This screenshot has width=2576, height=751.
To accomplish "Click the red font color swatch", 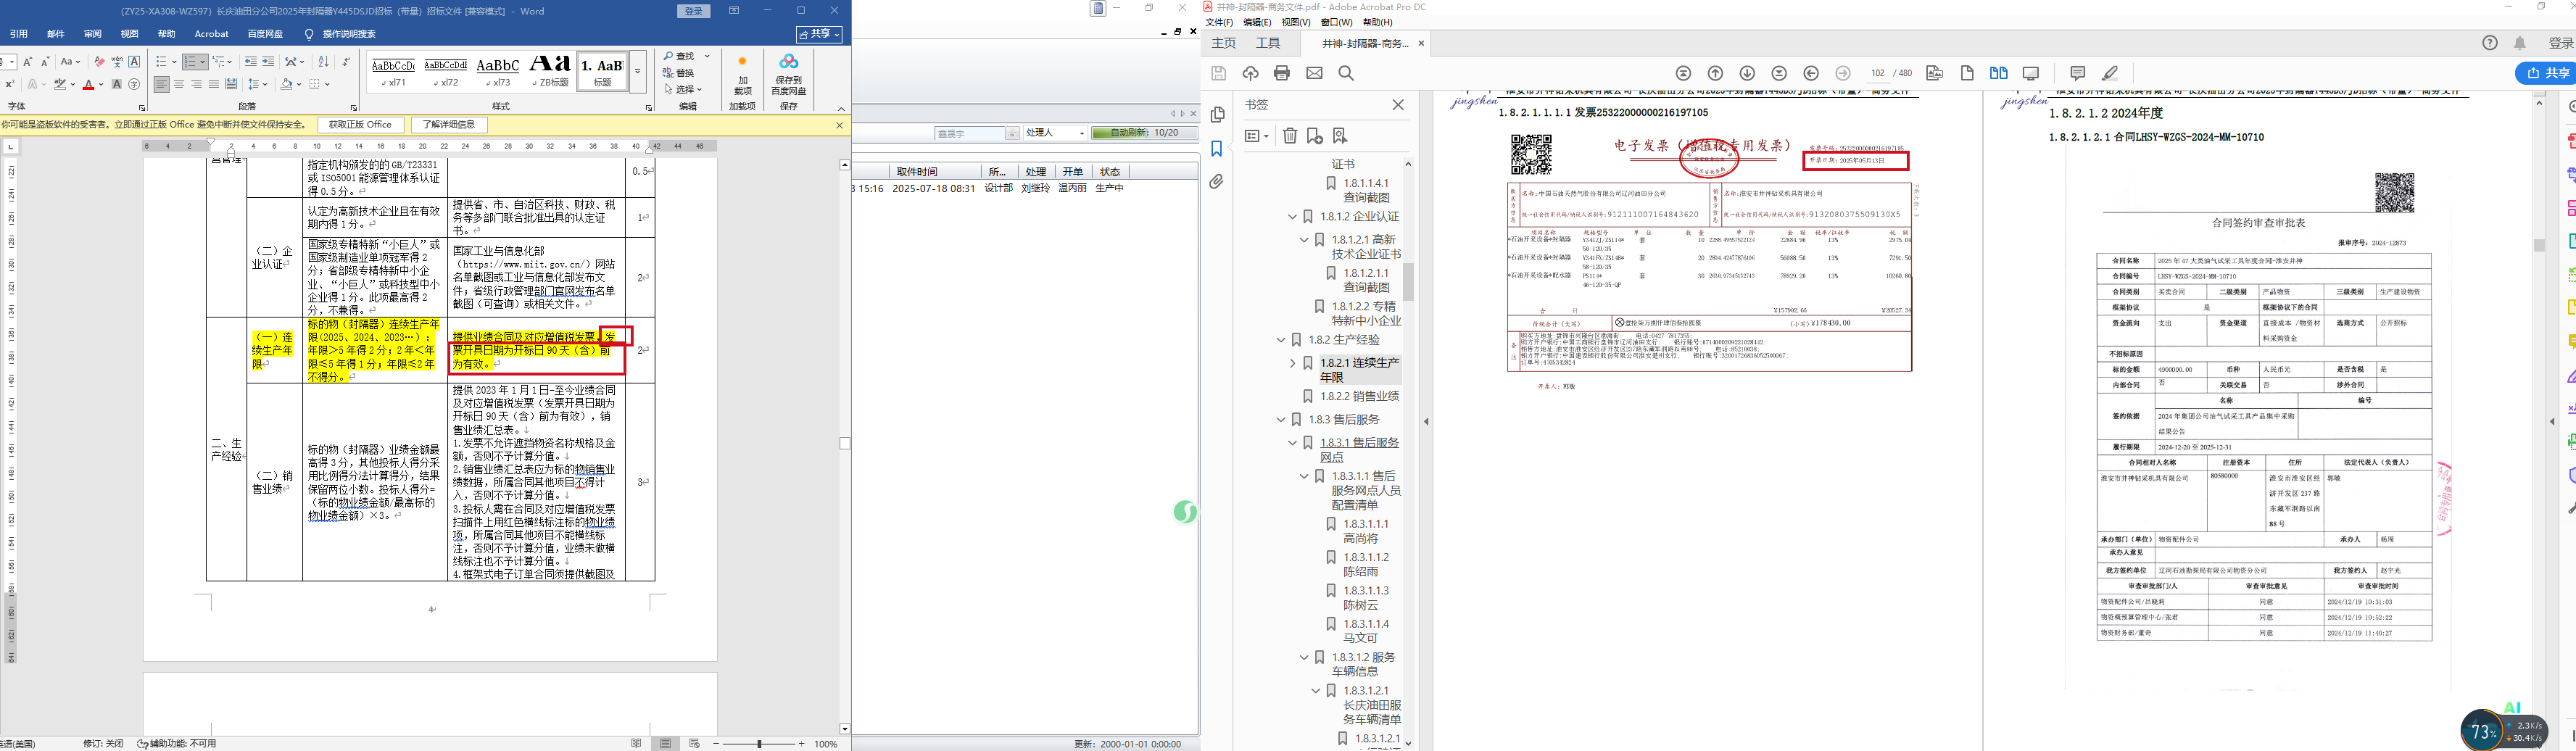I will point(88,84).
